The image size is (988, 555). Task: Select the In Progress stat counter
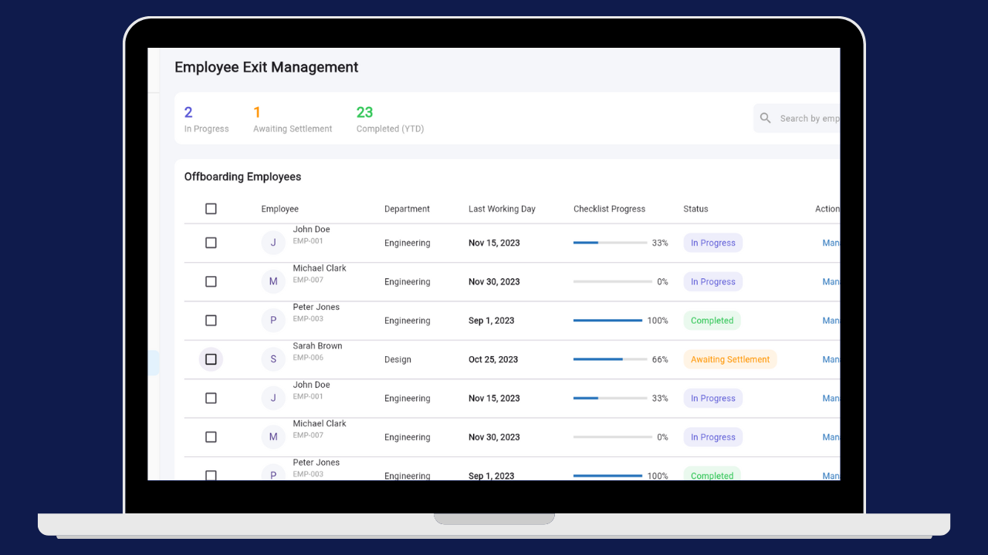[x=206, y=118]
